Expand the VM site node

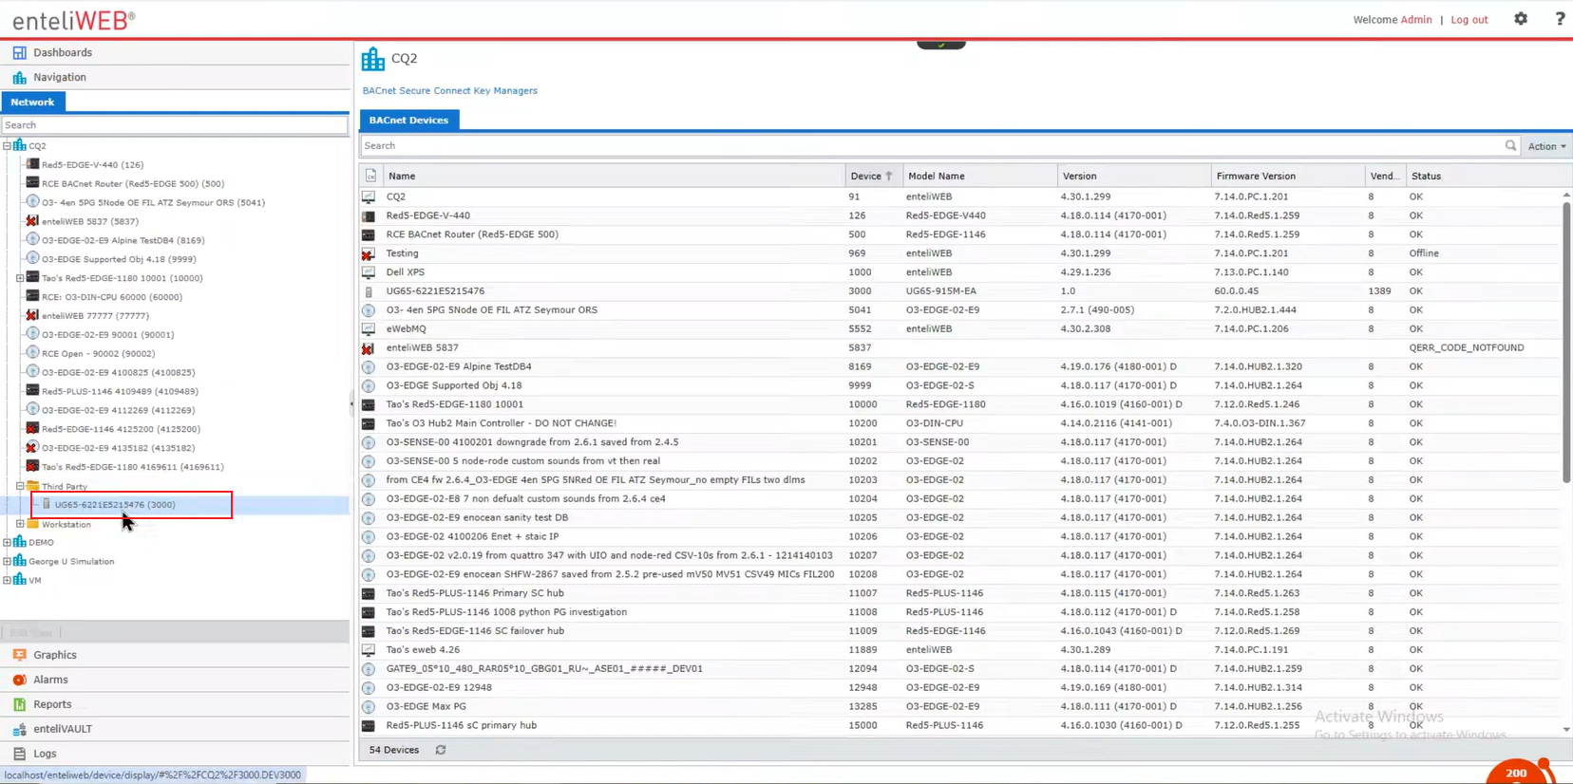(x=8, y=580)
